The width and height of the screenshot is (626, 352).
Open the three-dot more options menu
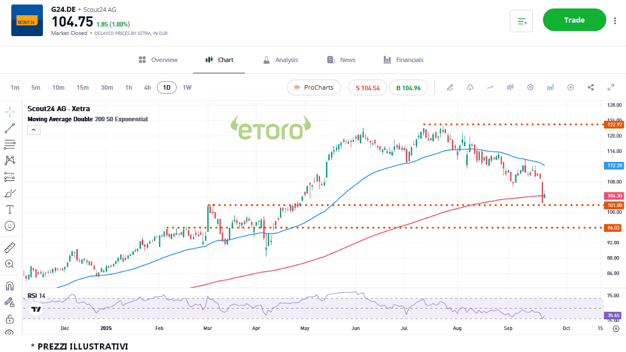point(615,21)
